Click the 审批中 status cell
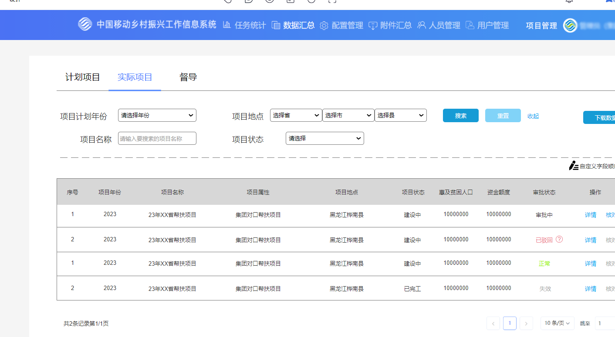The image size is (615, 337). coord(544,215)
